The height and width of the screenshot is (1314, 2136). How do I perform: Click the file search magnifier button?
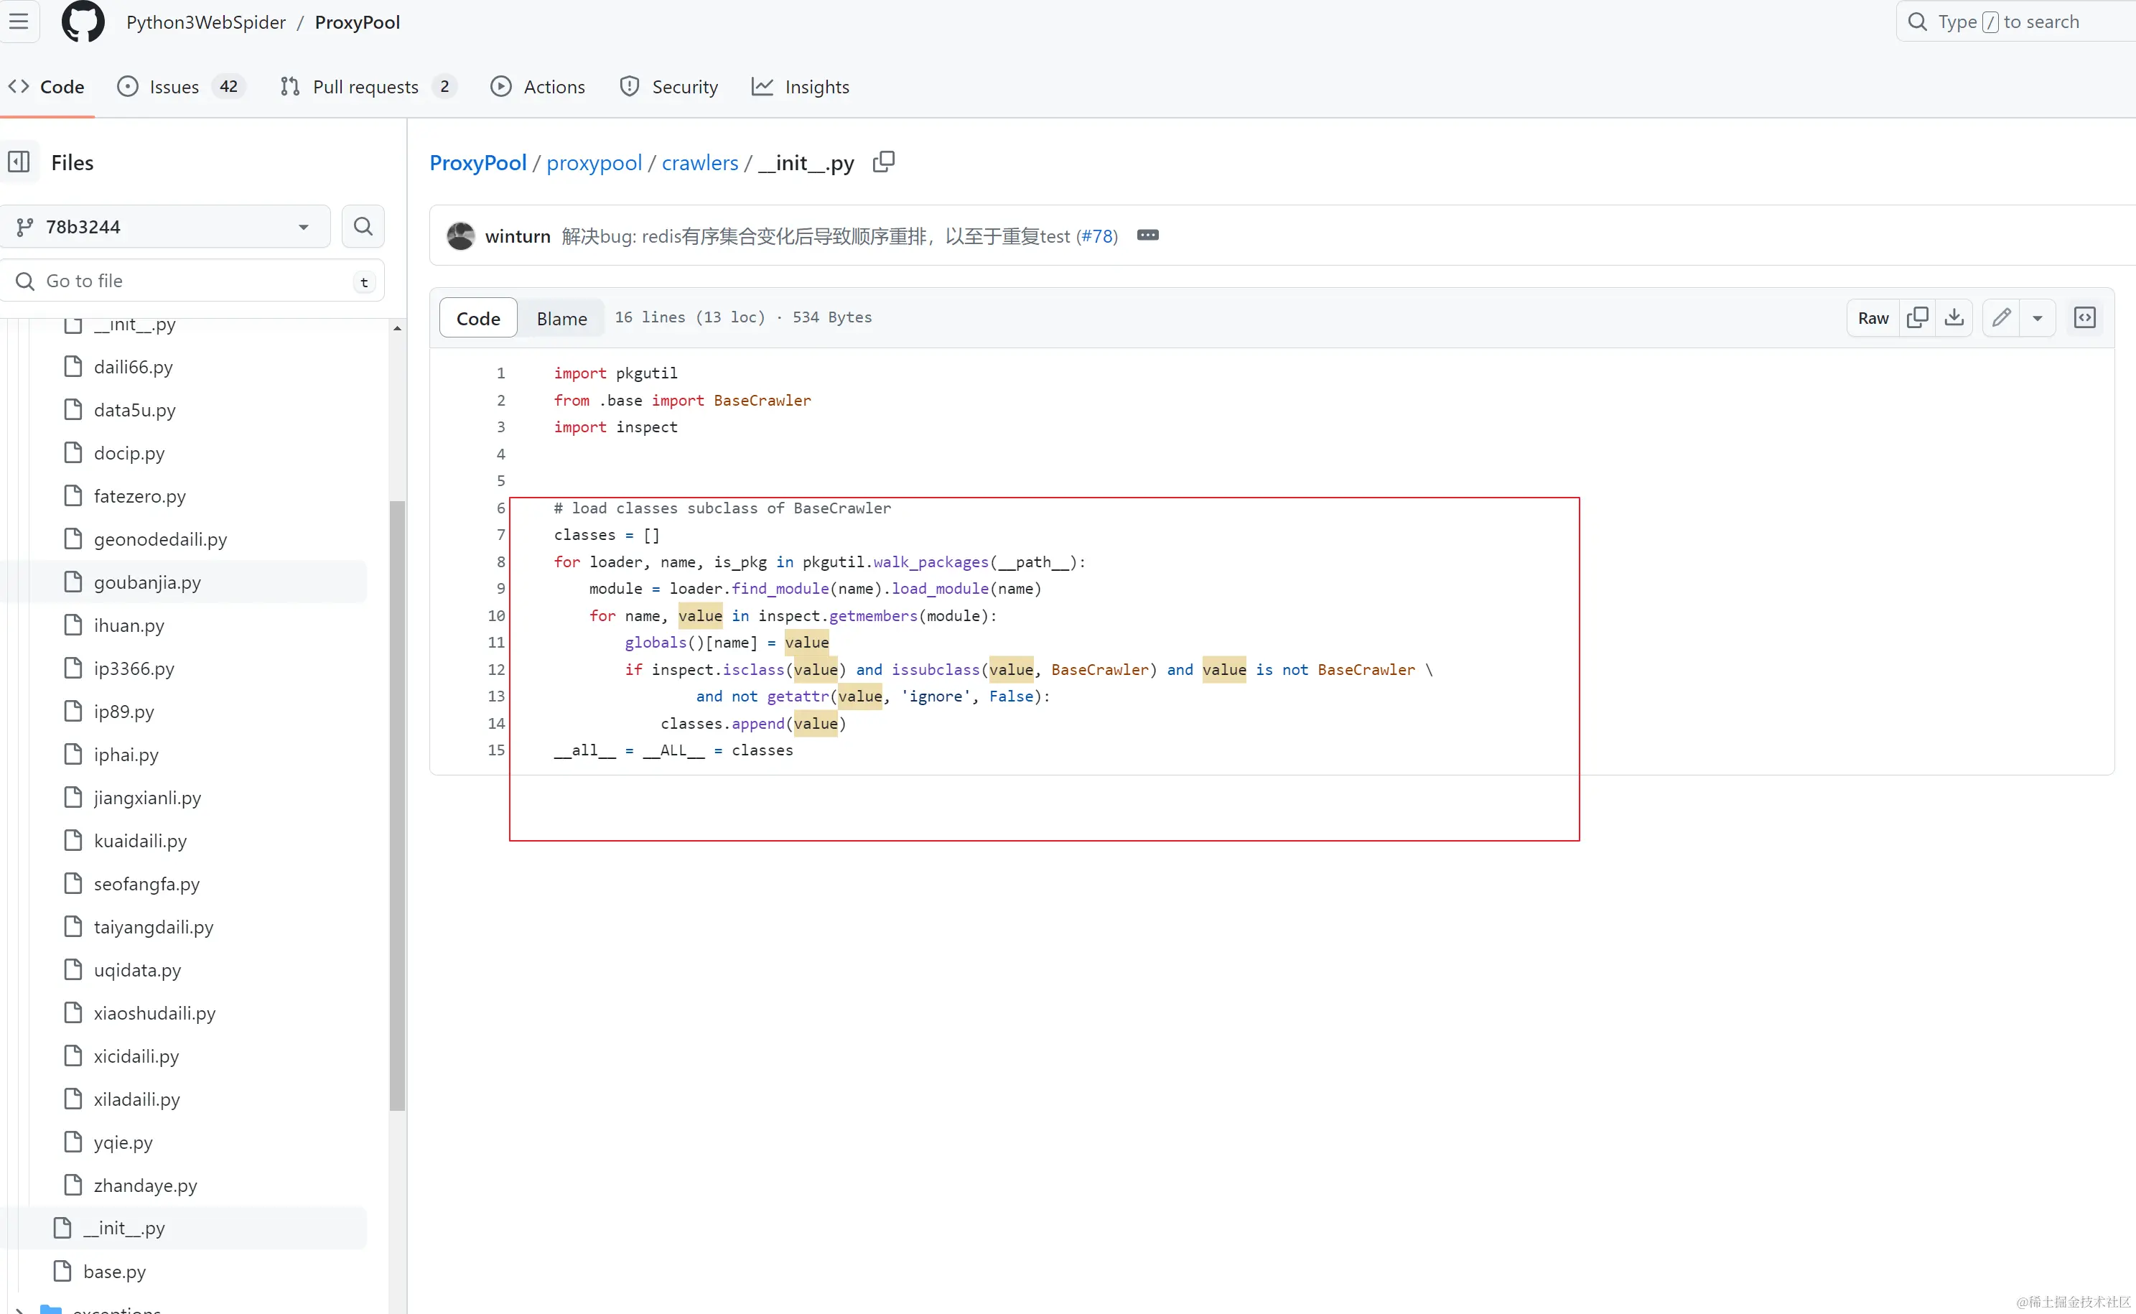tap(363, 227)
